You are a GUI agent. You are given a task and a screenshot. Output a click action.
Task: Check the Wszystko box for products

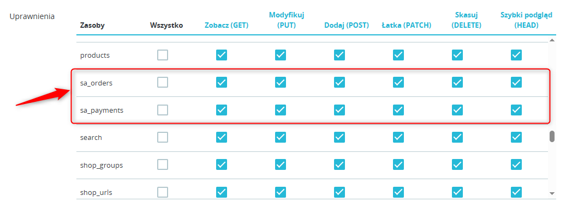pyautogui.click(x=163, y=55)
